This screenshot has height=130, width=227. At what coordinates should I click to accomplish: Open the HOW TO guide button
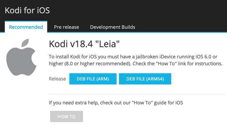66,116
